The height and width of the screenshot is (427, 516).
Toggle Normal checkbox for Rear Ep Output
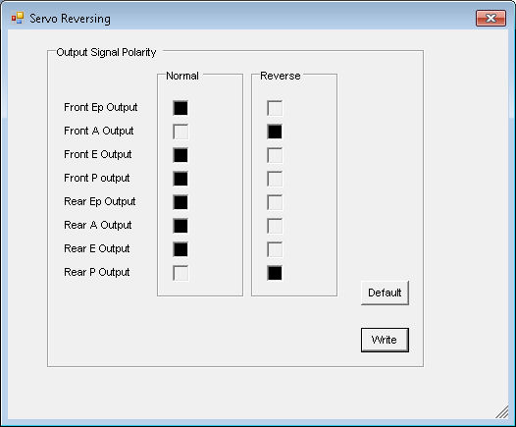pos(181,202)
